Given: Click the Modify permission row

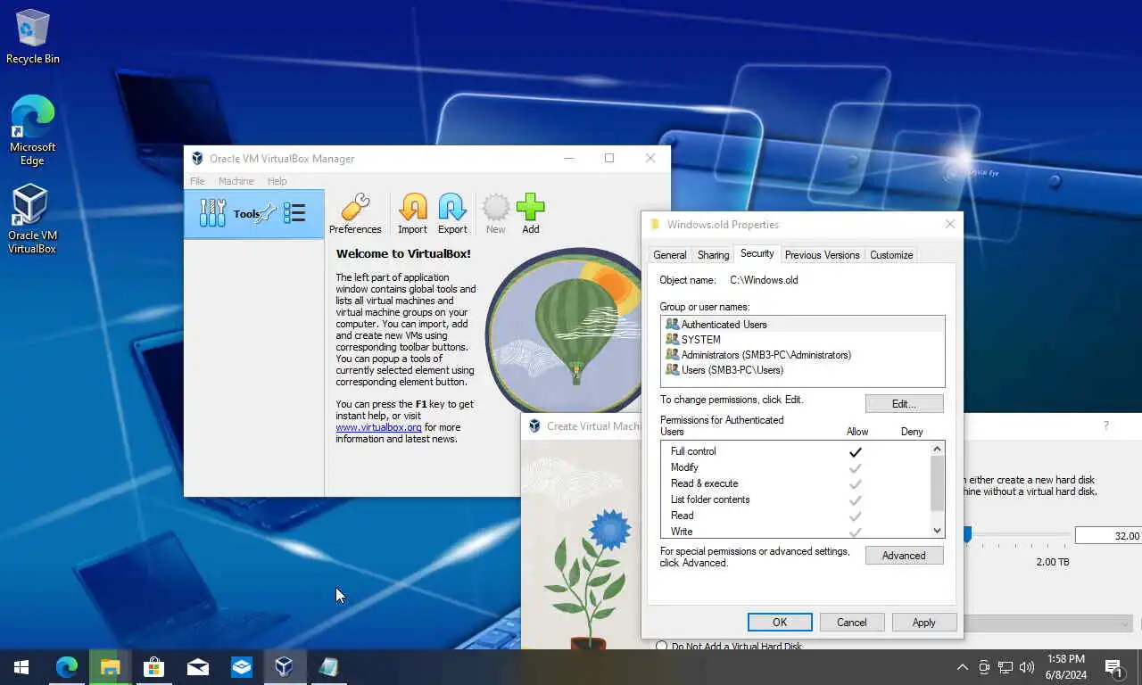Looking at the screenshot, I should [796, 467].
